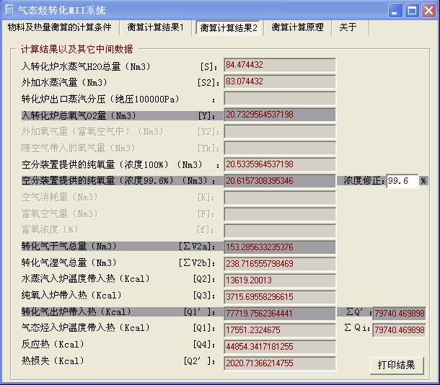Click the ΣQ' total value field
Screen dimensions: 440x385
[400, 313]
